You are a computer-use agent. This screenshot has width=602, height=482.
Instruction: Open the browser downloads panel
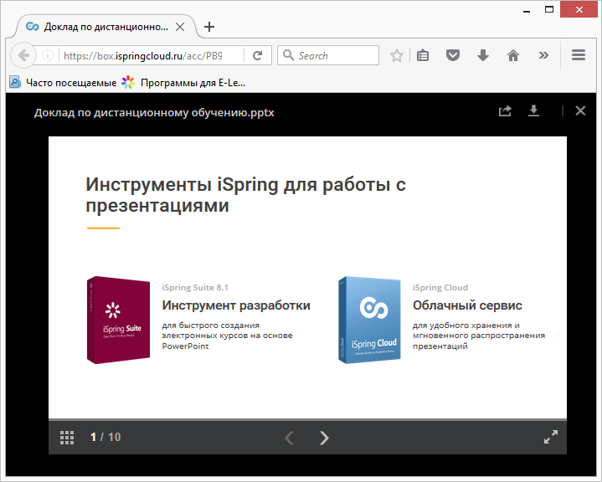coord(483,55)
